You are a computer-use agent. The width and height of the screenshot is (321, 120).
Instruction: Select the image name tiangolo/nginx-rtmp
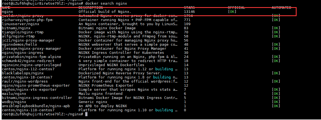tap(23, 32)
